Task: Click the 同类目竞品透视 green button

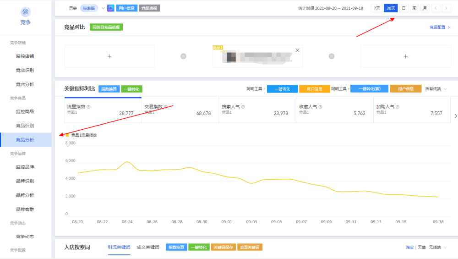Action: click(106, 27)
